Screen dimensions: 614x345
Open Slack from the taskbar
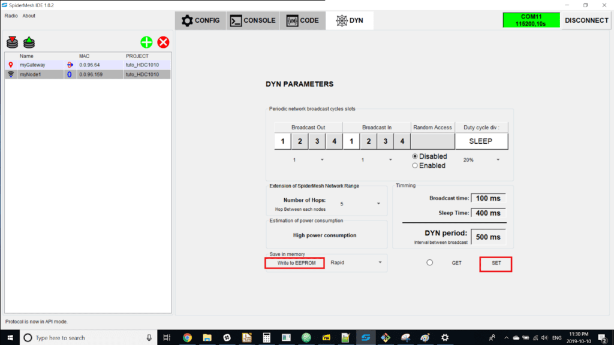[227, 338]
